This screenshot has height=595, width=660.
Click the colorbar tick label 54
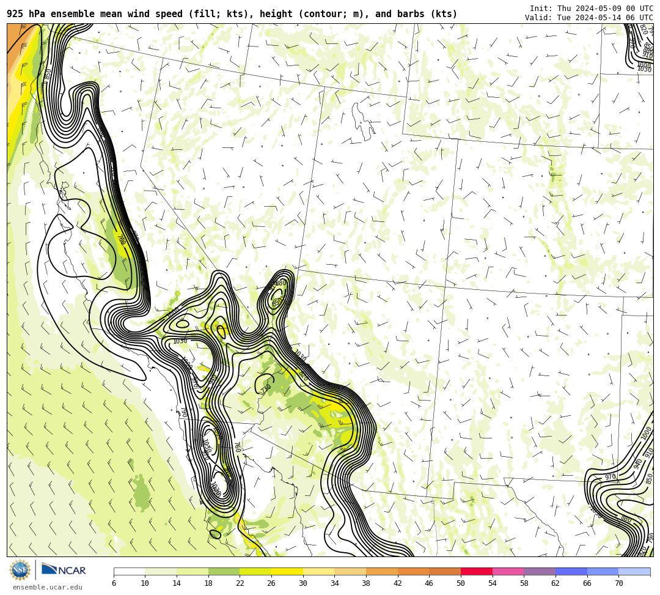[x=493, y=583]
